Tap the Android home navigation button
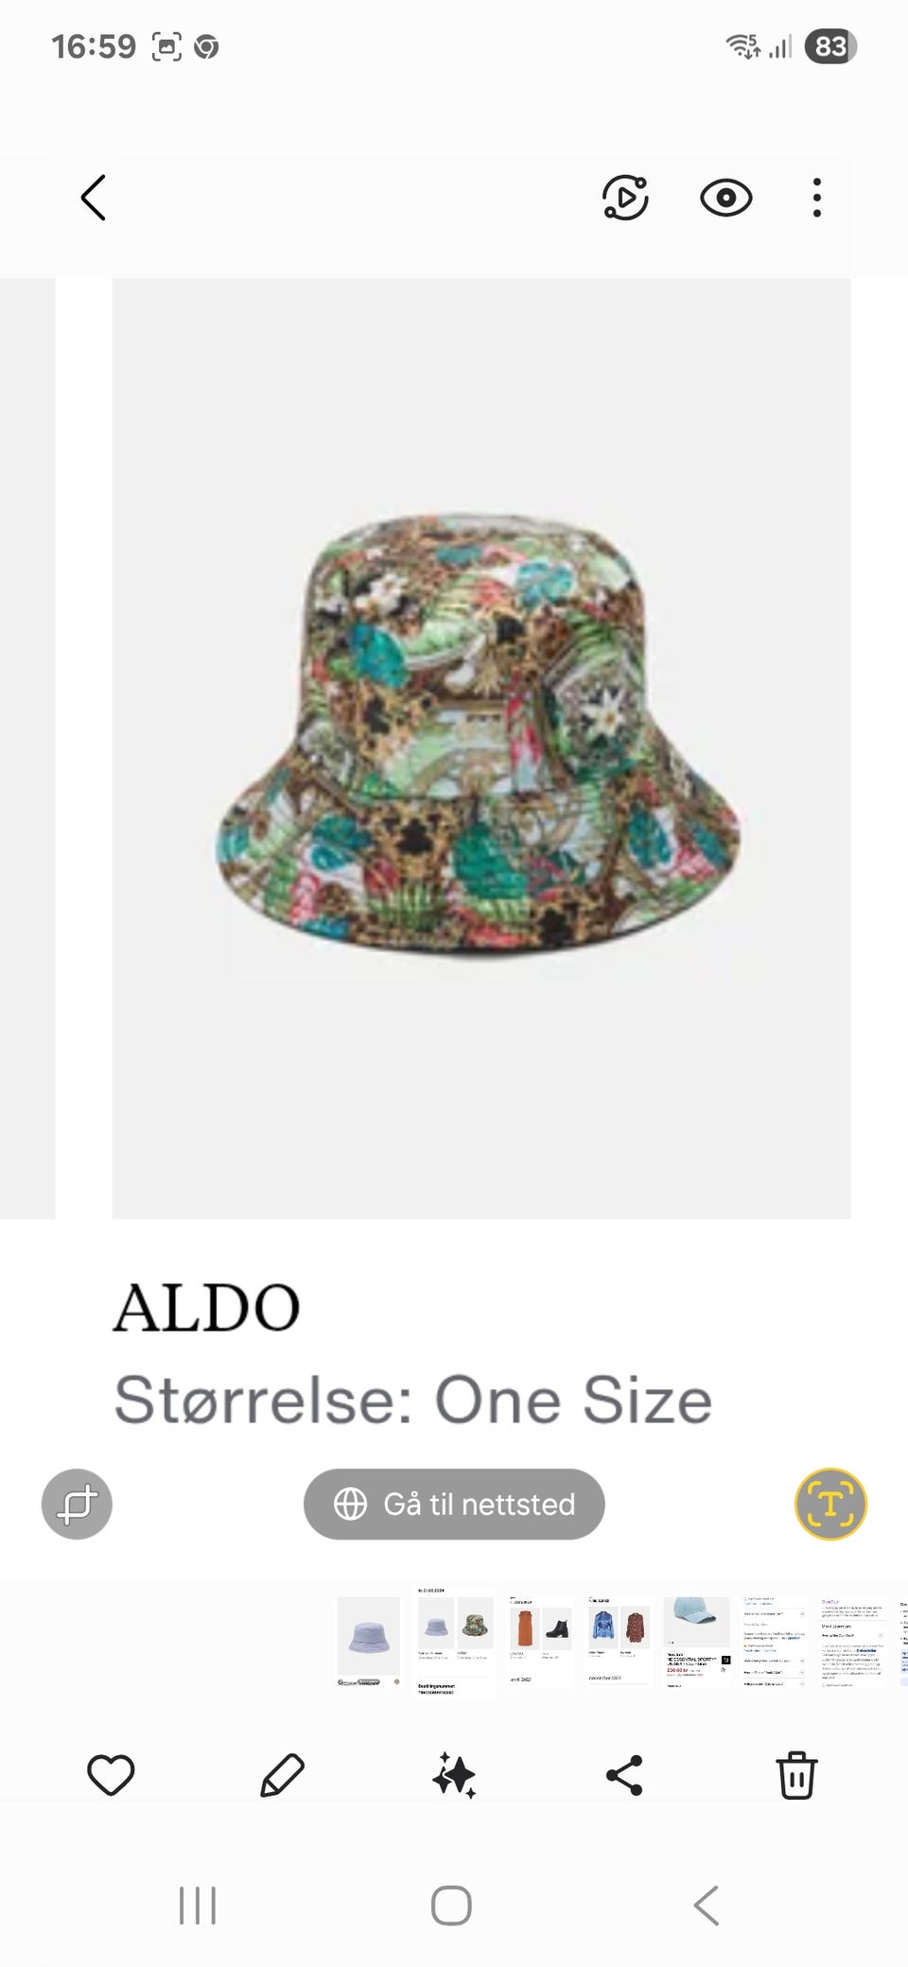Viewport: 908px width, 1967px height. (452, 1906)
